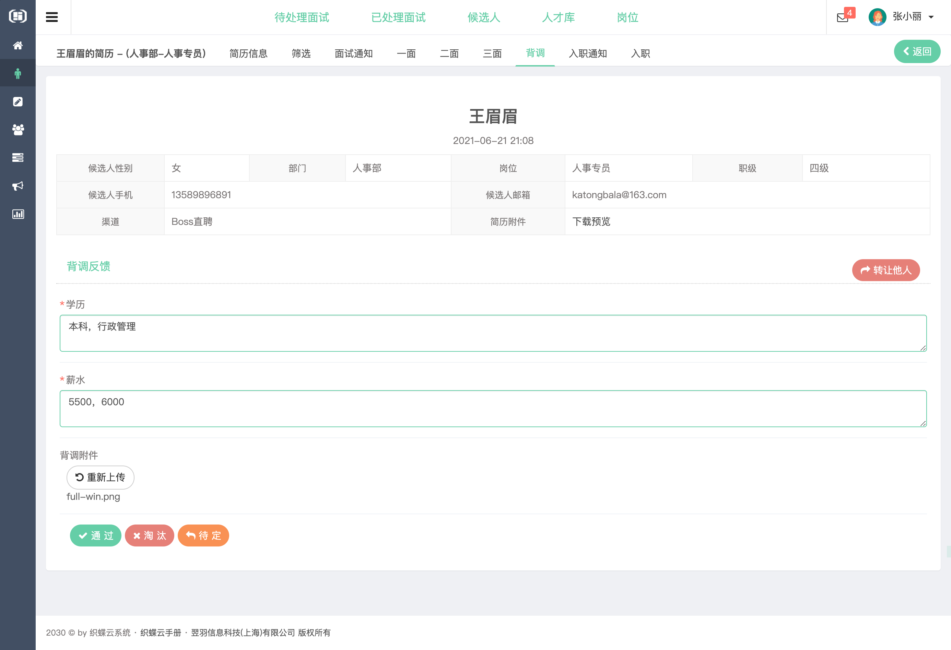The image size is (951, 650).
Task: Select the megaphone announcement icon
Action: coord(17,186)
